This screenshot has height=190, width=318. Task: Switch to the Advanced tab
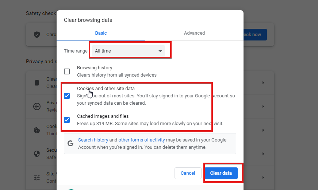coord(194,33)
